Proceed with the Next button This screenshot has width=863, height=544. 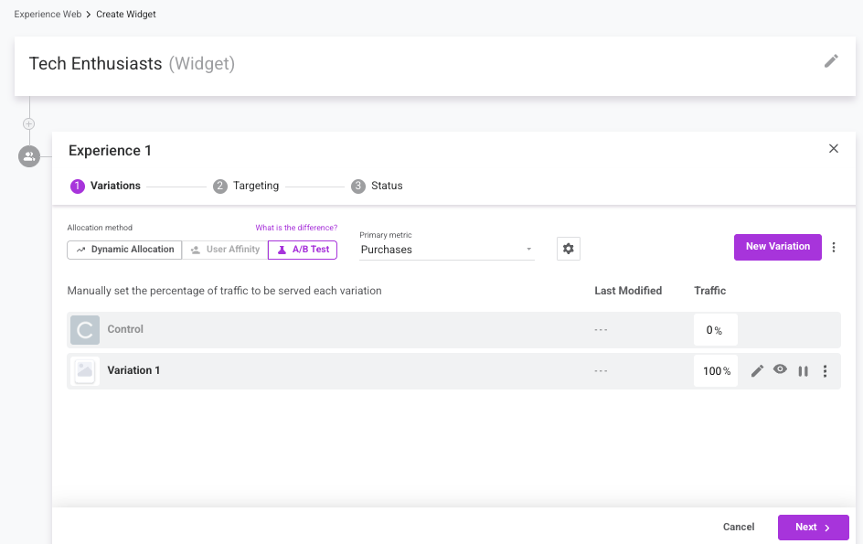click(813, 527)
